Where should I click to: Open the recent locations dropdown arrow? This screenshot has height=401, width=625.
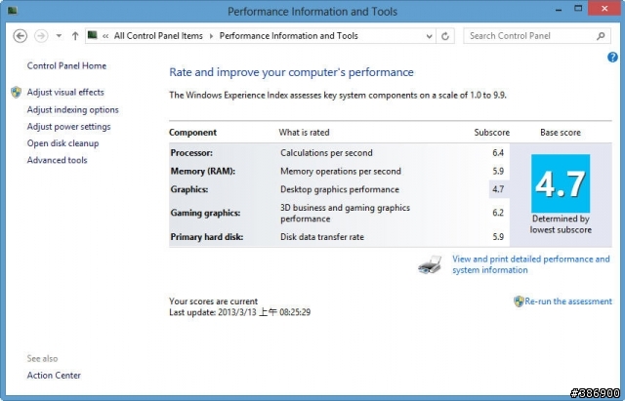[59, 36]
